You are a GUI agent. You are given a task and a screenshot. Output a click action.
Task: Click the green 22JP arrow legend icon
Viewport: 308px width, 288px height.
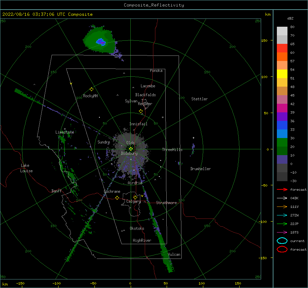282,224
